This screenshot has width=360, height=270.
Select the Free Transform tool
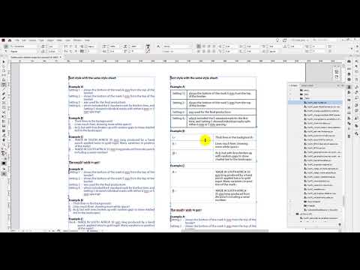pos(4,117)
